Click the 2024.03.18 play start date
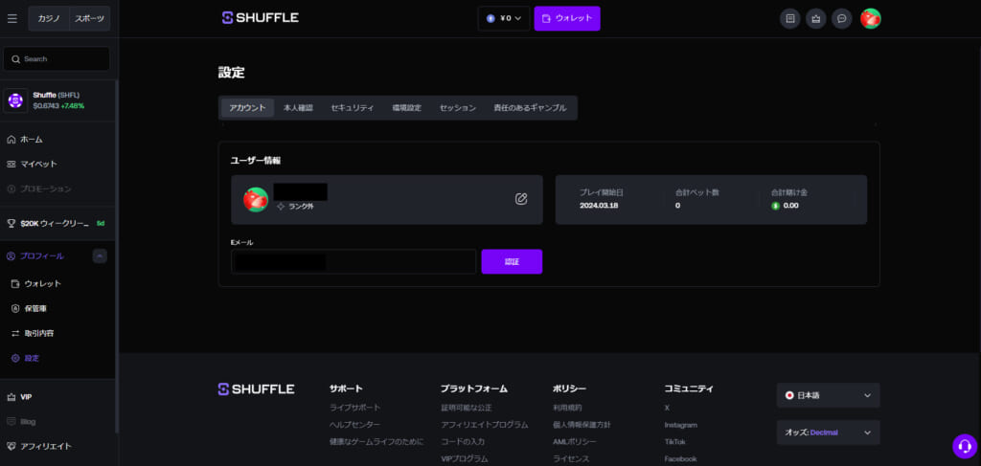The width and height of the screenshot is (981, 466). [x=599, y=206]
